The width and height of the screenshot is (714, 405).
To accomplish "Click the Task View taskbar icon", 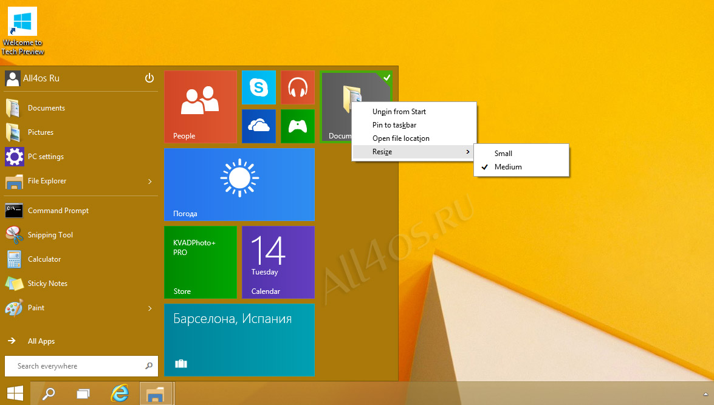I will pos(83,393).
